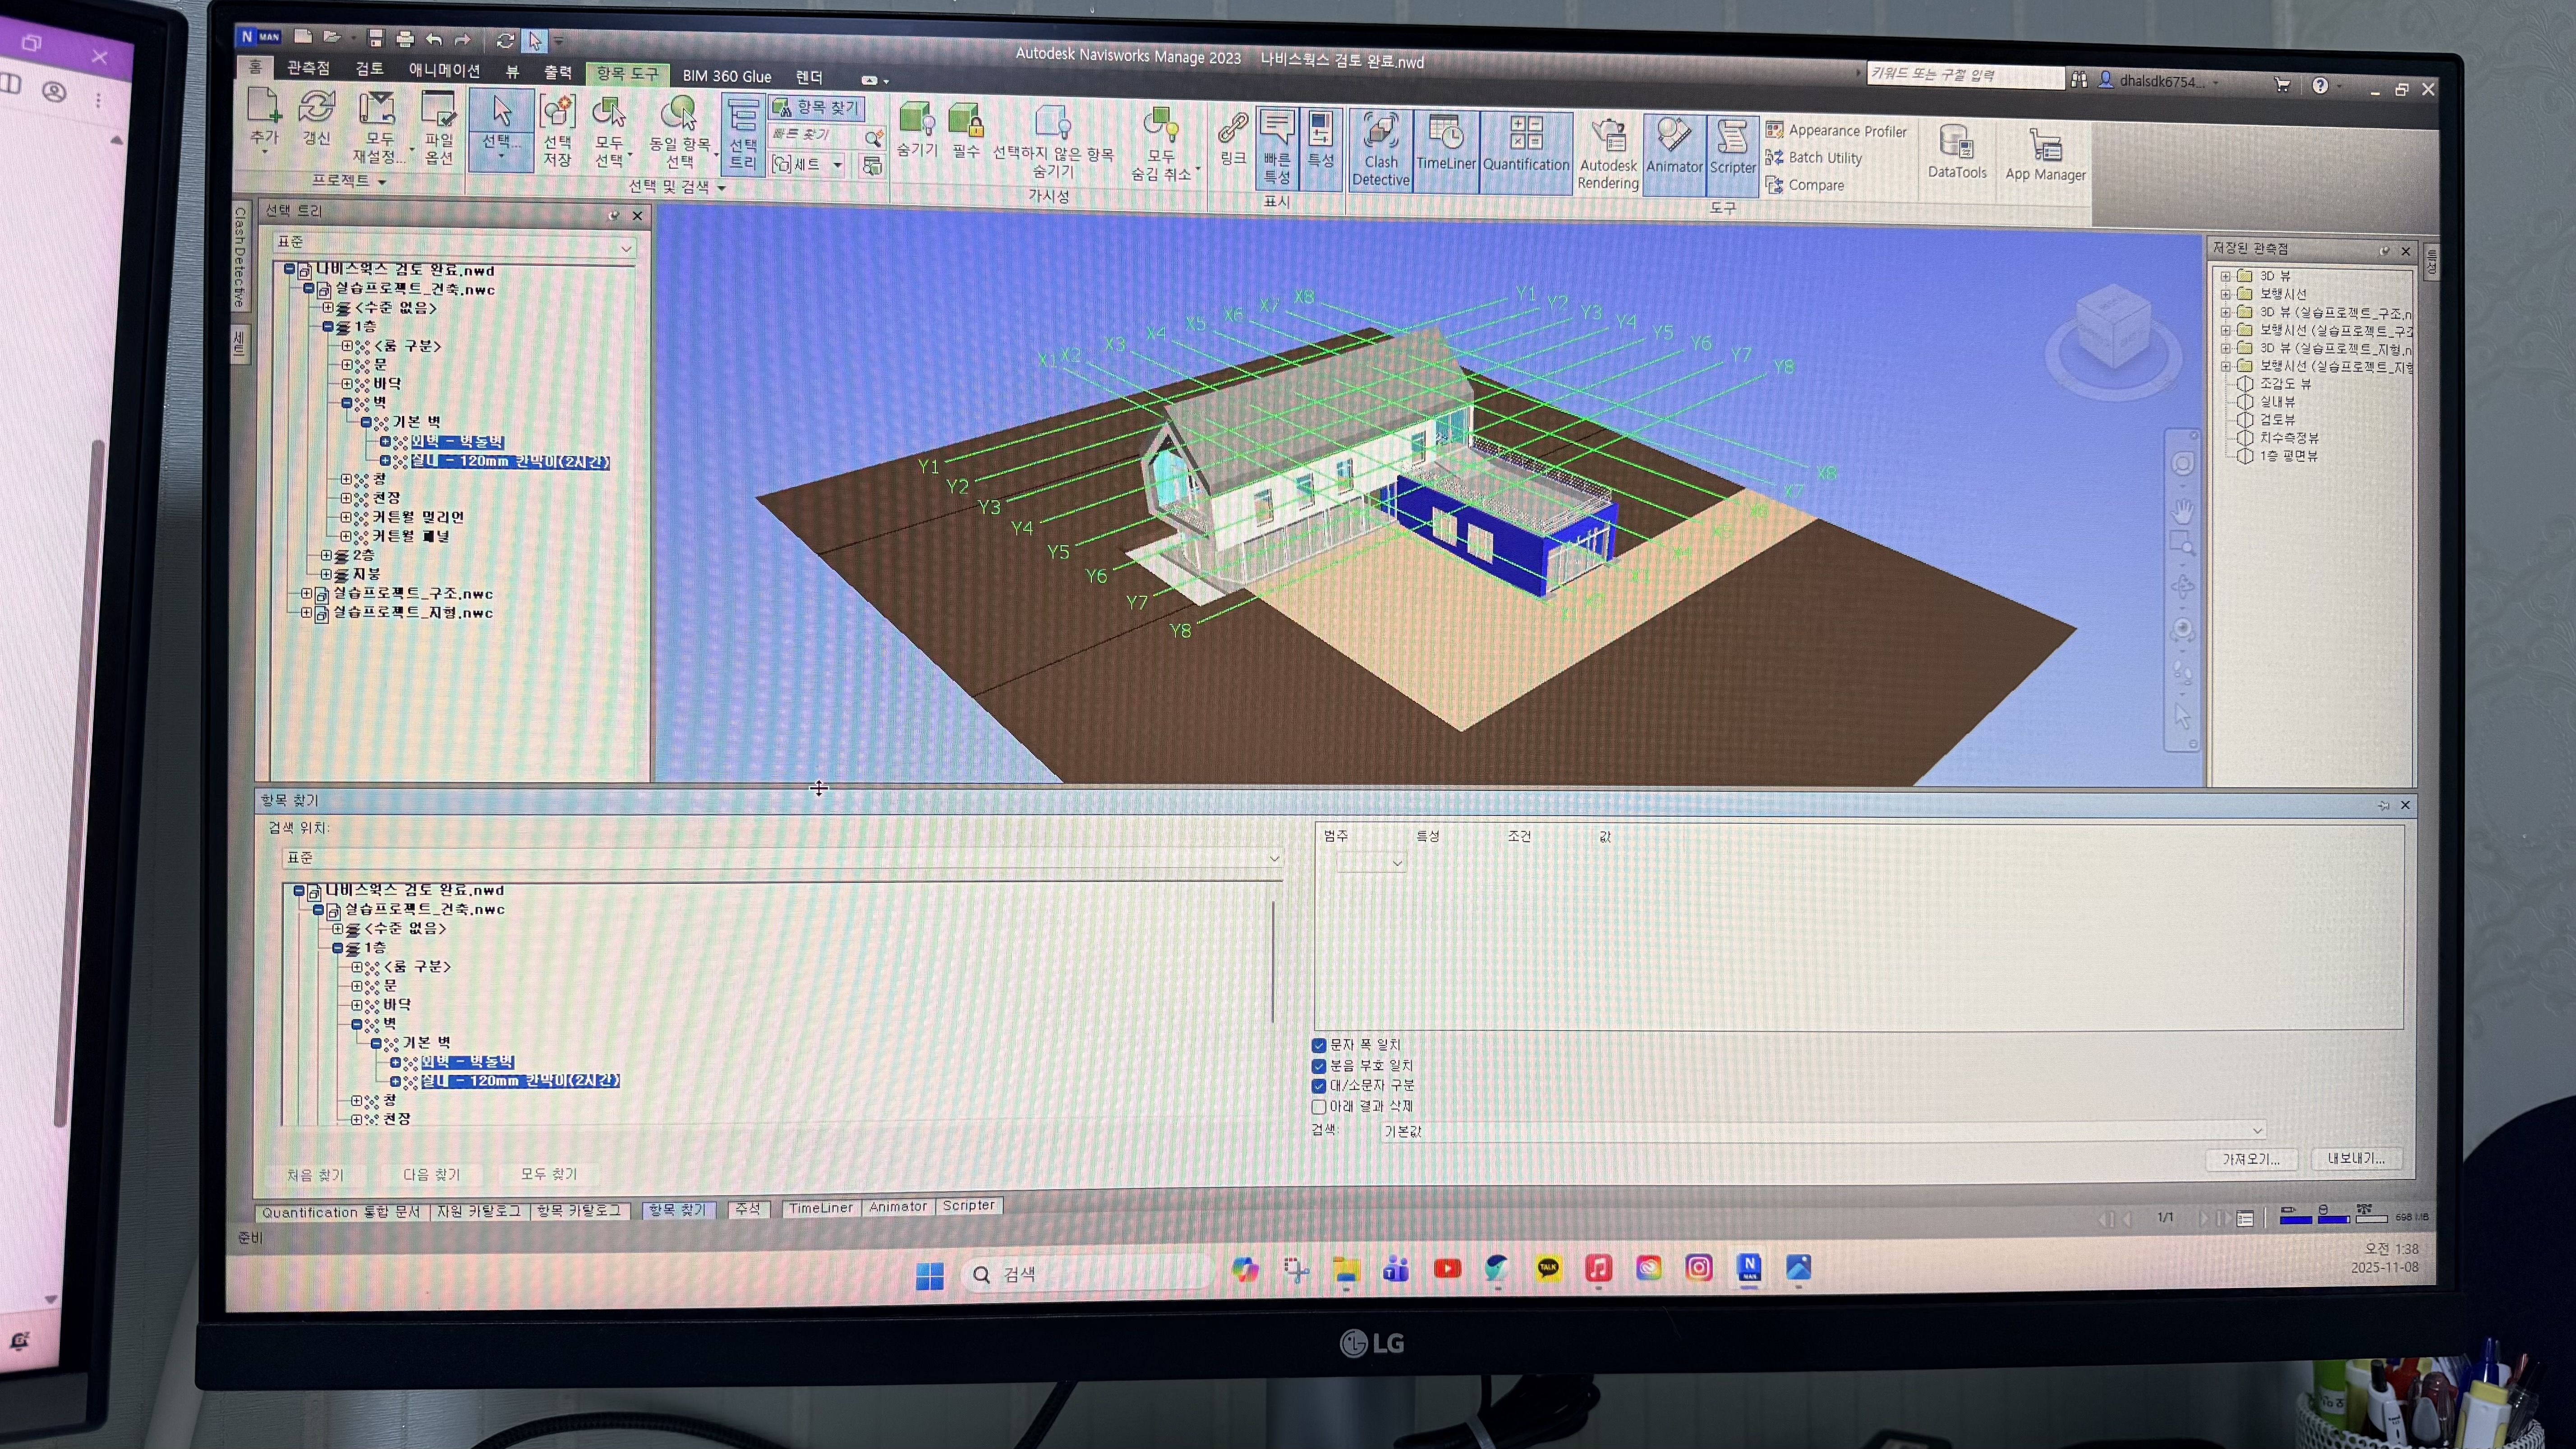Switch to the BIM 360 Glue ribbon tab
This screenshot has width=2576, height=1449.
726,77
